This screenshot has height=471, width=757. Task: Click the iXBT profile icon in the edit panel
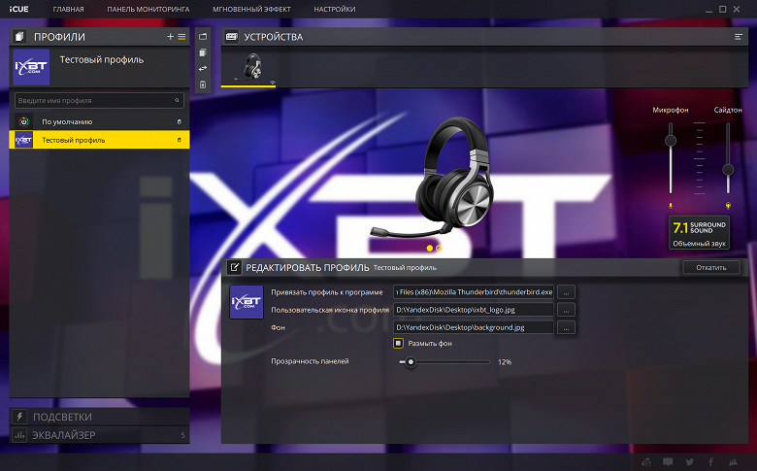click(x=247, y=302)
